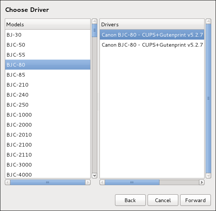Viewport: 216px width, 211px height.
Task: Select BJC-3000 model
Action: [x=48, y=165]
